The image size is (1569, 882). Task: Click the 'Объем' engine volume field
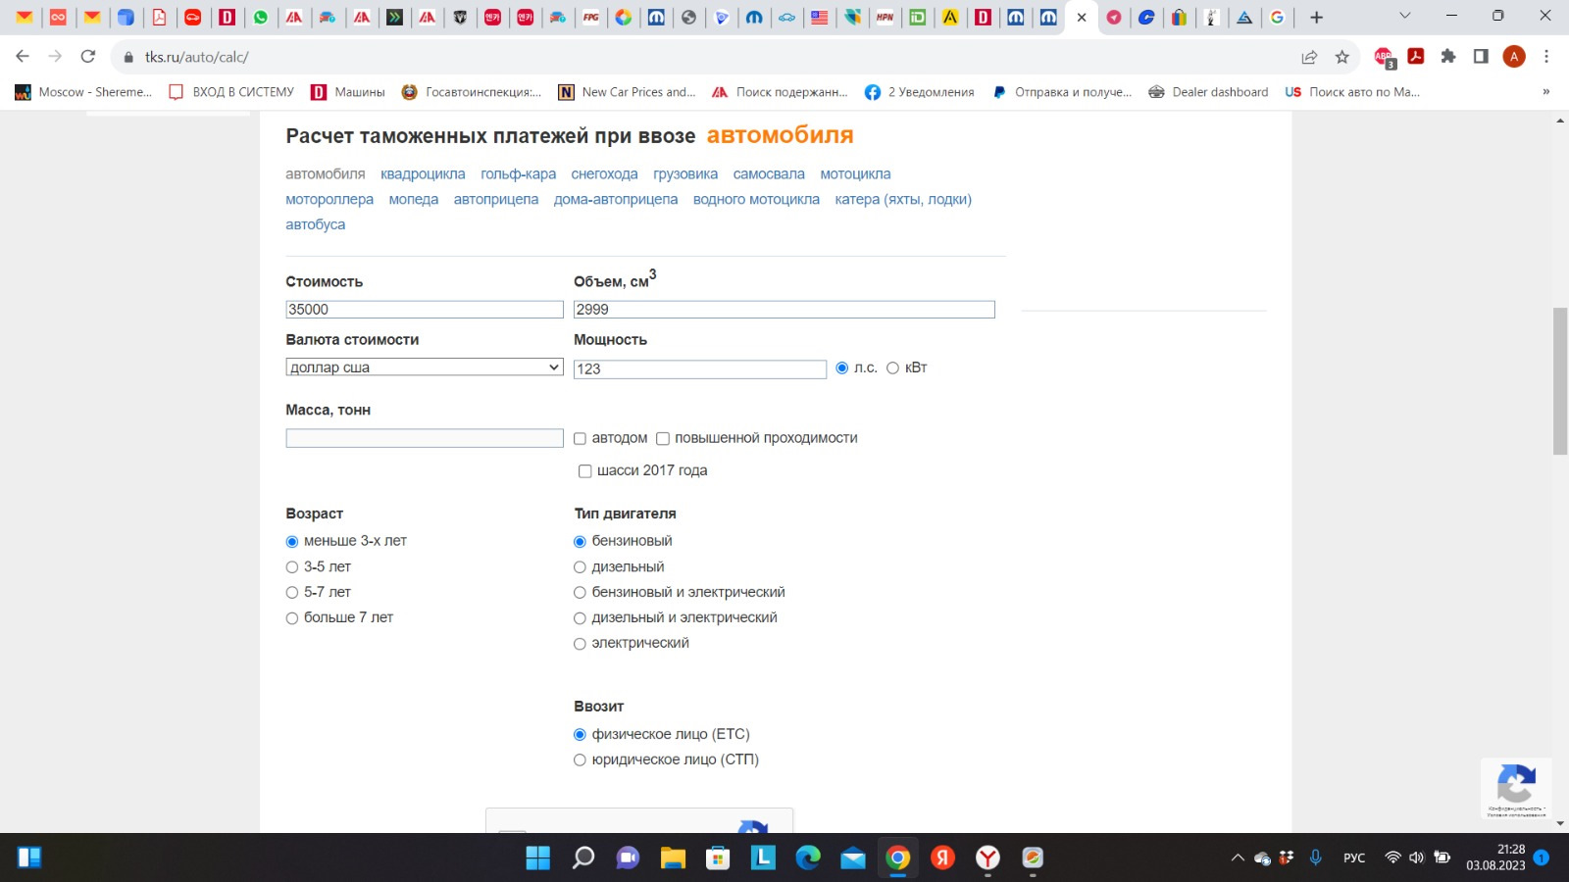pos(784,309)
